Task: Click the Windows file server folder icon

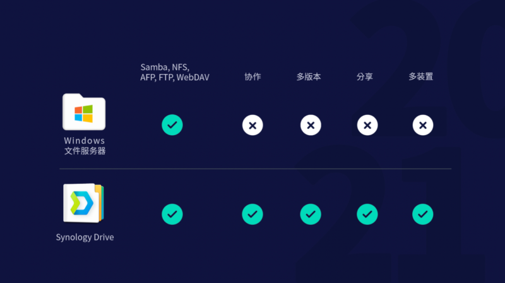Action: (x=84, y=112)
